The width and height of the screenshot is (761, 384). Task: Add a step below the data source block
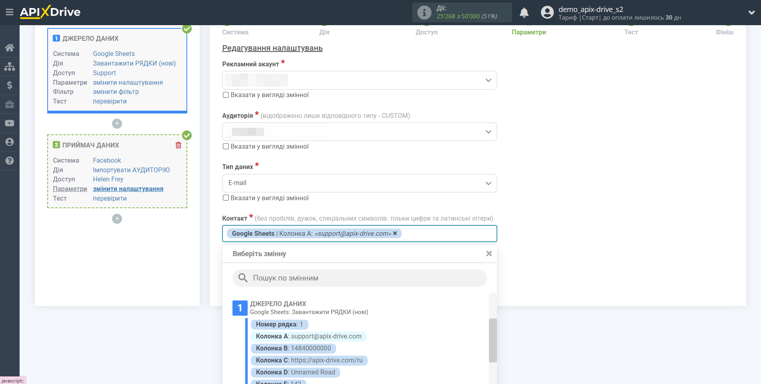point(117,123)
